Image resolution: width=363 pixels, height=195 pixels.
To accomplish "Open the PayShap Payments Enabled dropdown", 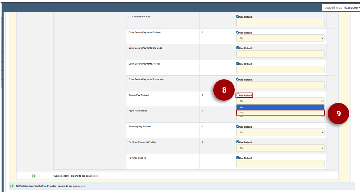I will coord(280,148).
